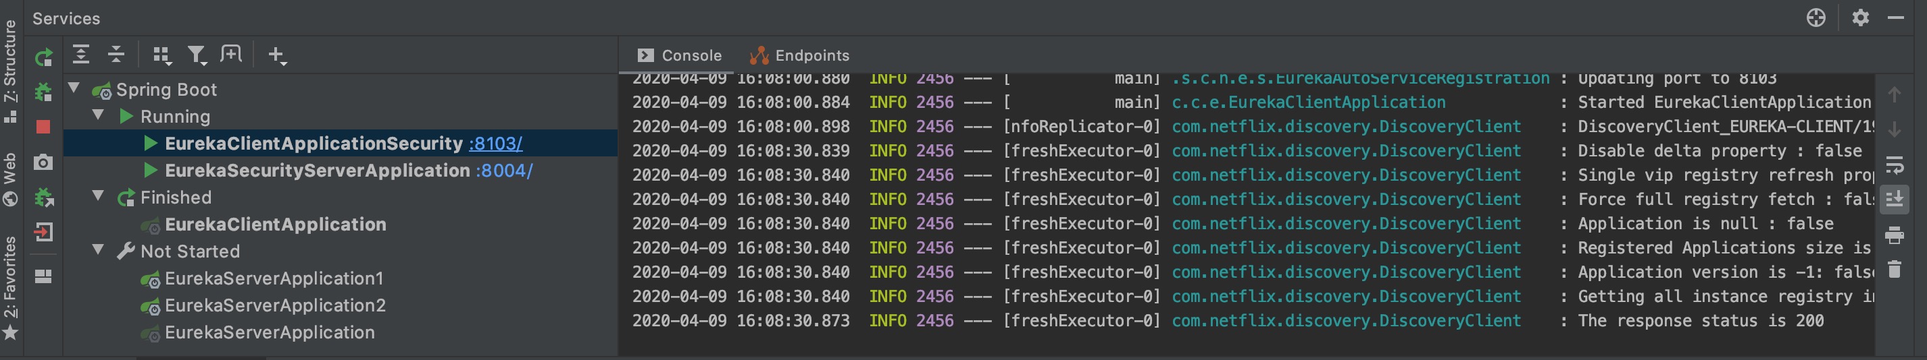Image resolution: width=1927 pixels, height=360 pixels.
Task: Collapse the Running group
Action: pos(98,115)
